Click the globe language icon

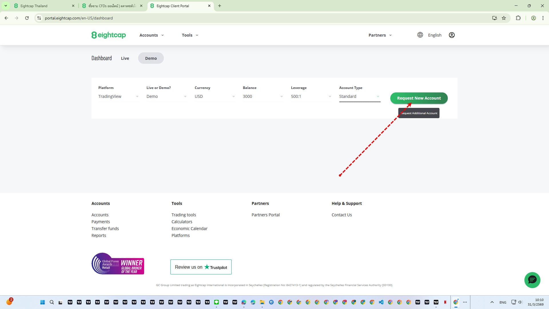pyautogui.click(x=420, y=35)
